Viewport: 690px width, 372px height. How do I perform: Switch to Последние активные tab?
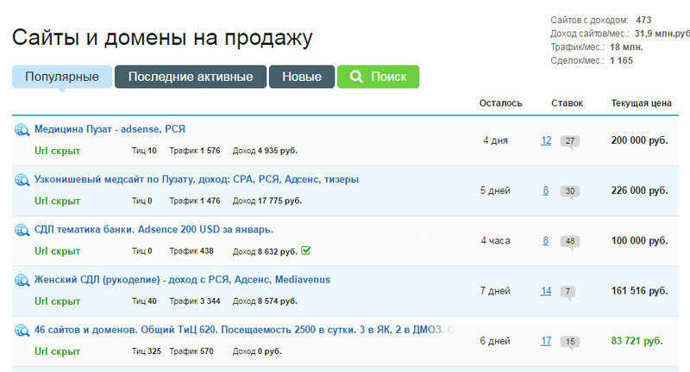(x=190, y=77)
